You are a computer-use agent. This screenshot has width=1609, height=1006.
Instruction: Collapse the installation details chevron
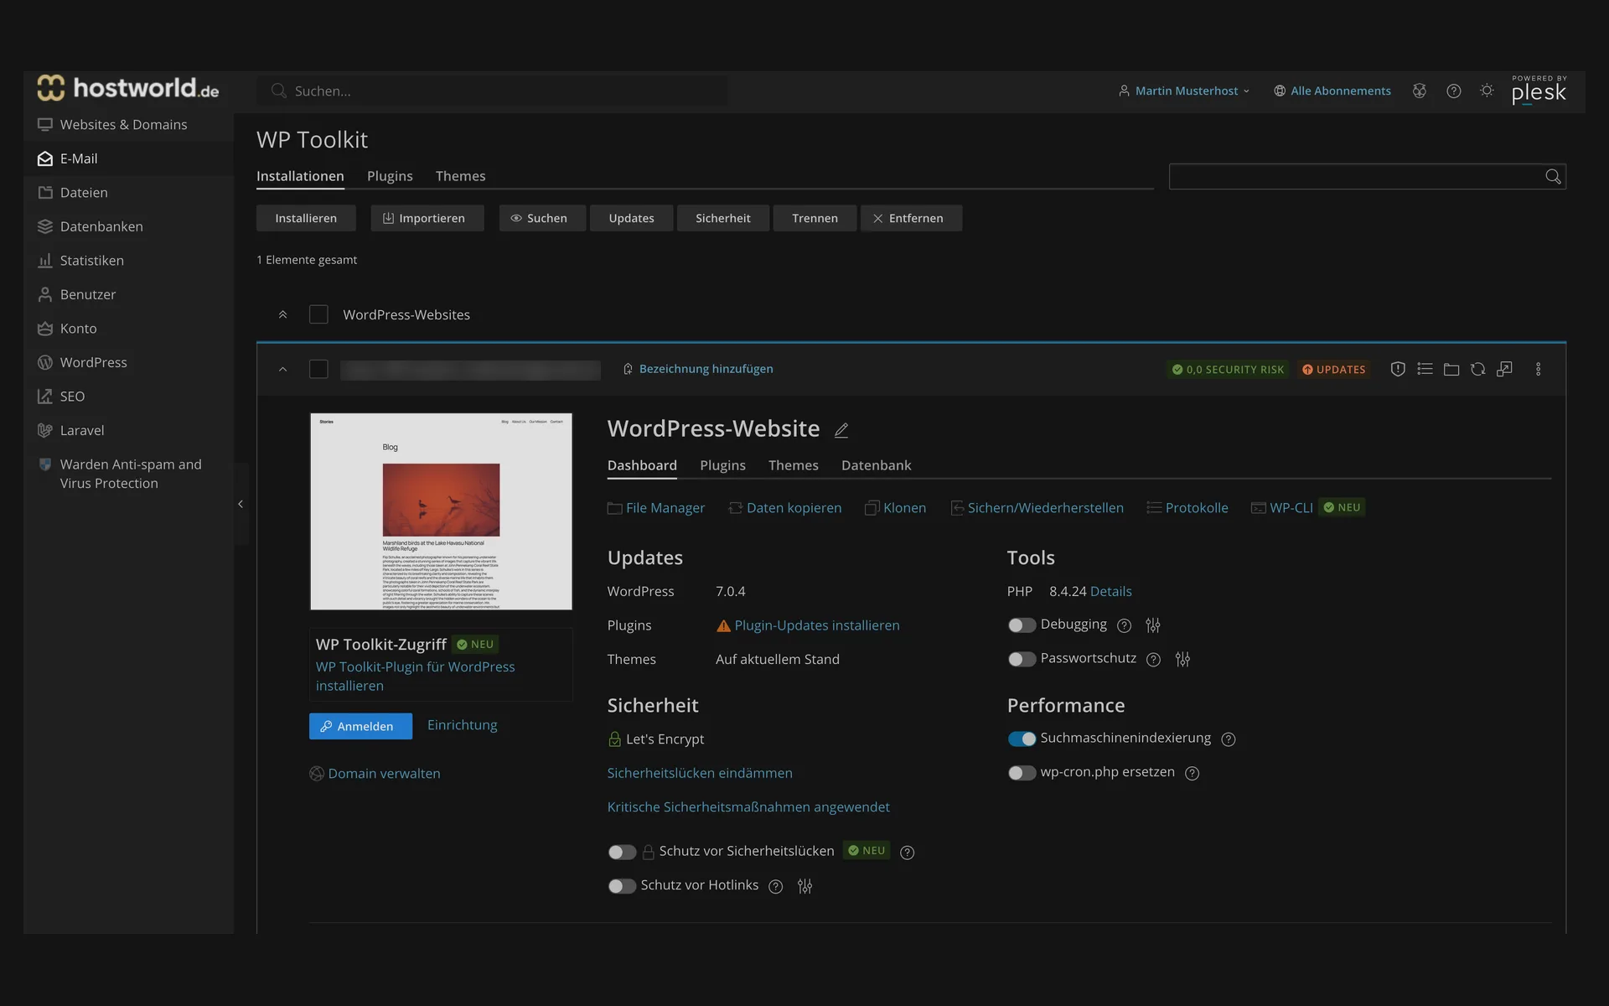pyautogui.click(x=282, y=369)
